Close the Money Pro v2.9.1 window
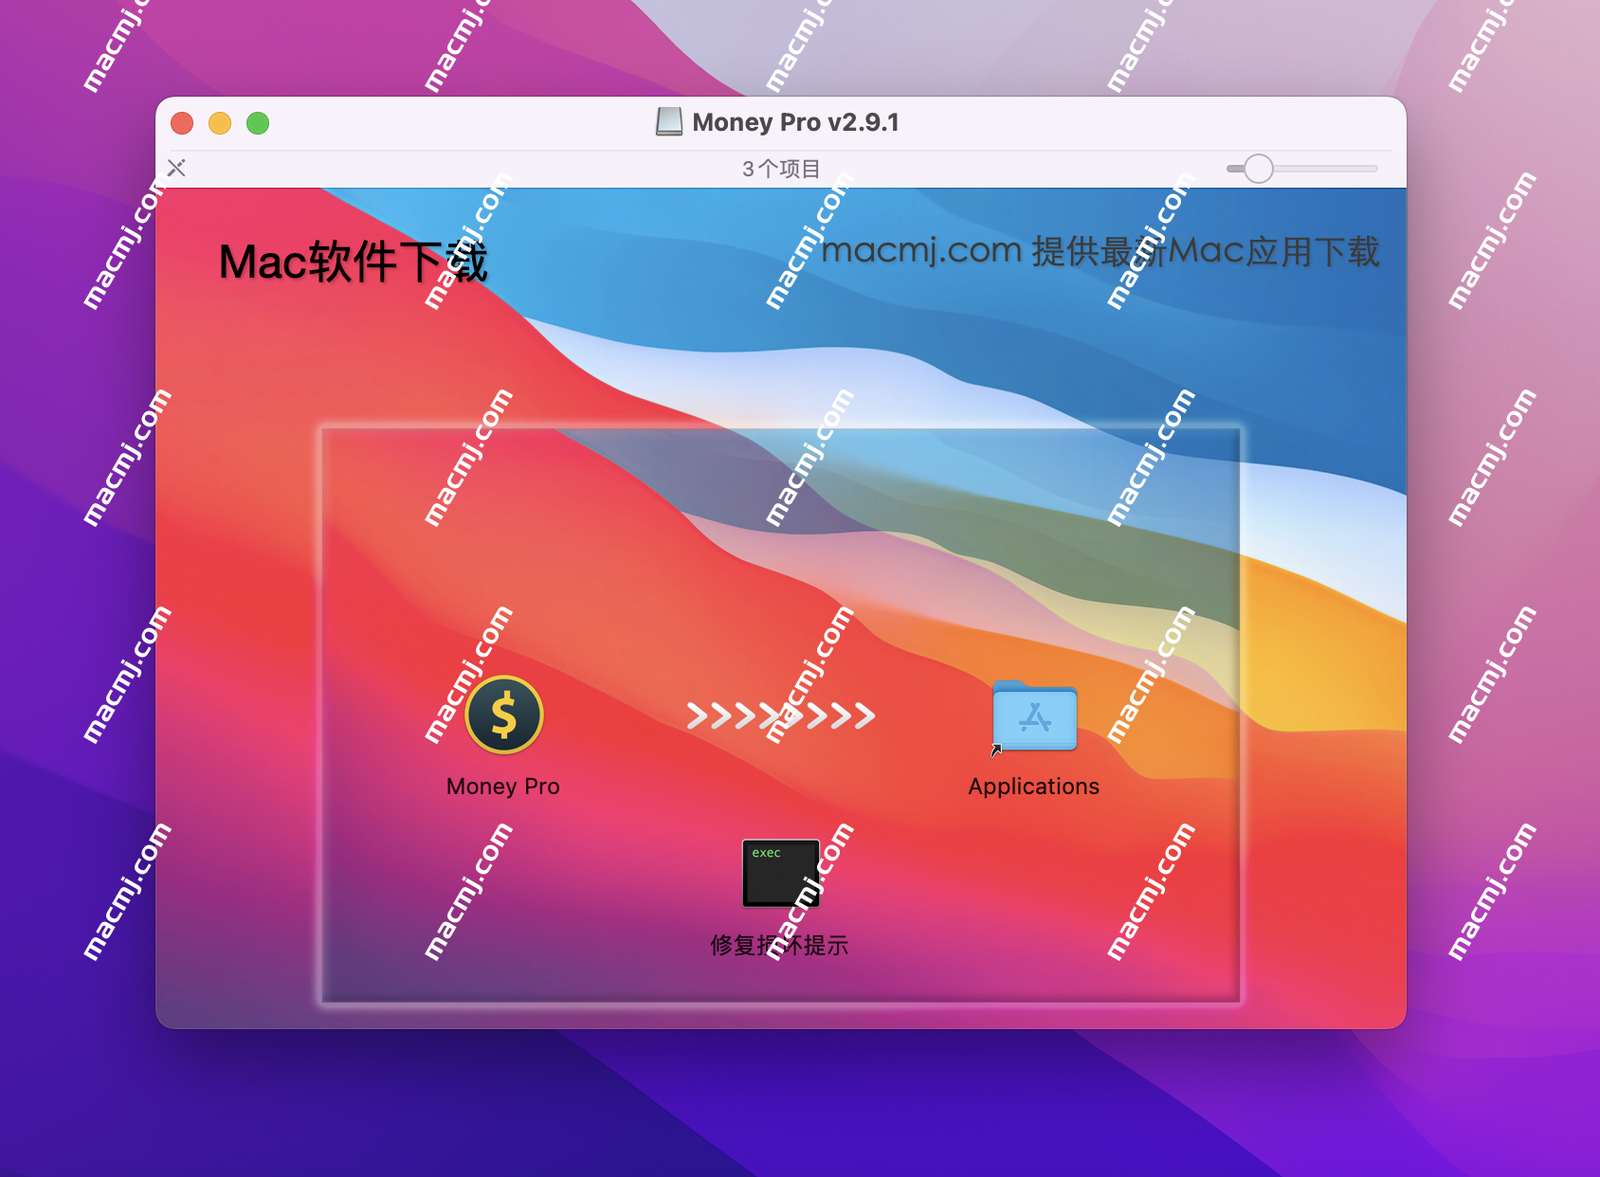 click(182, 123)
